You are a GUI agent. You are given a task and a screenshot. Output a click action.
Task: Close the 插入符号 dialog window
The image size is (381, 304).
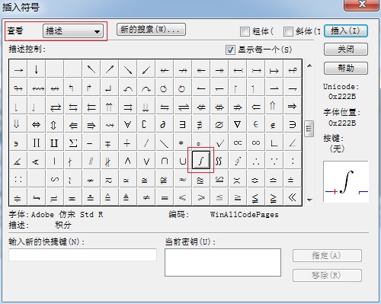pyautogui.click(x=361, y=5)
